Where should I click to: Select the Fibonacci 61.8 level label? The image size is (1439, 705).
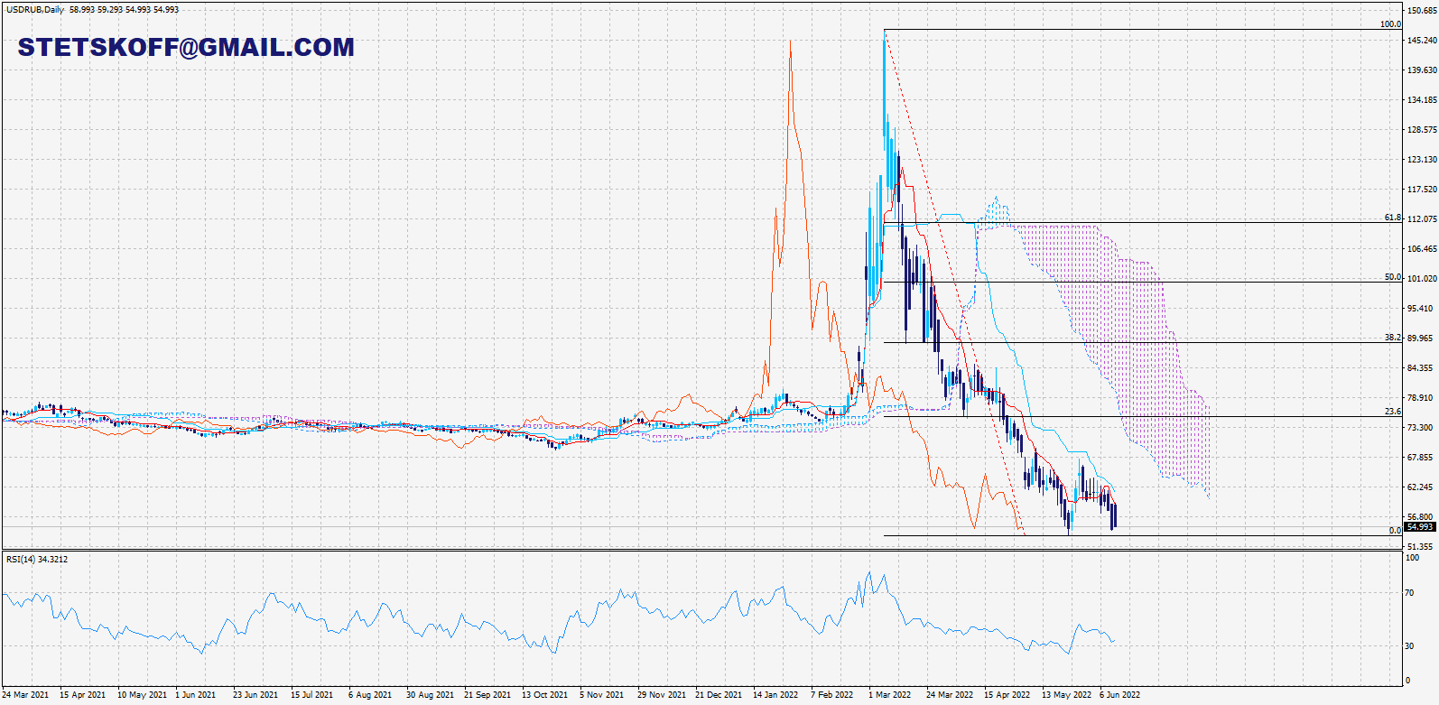click(1392, 218)
